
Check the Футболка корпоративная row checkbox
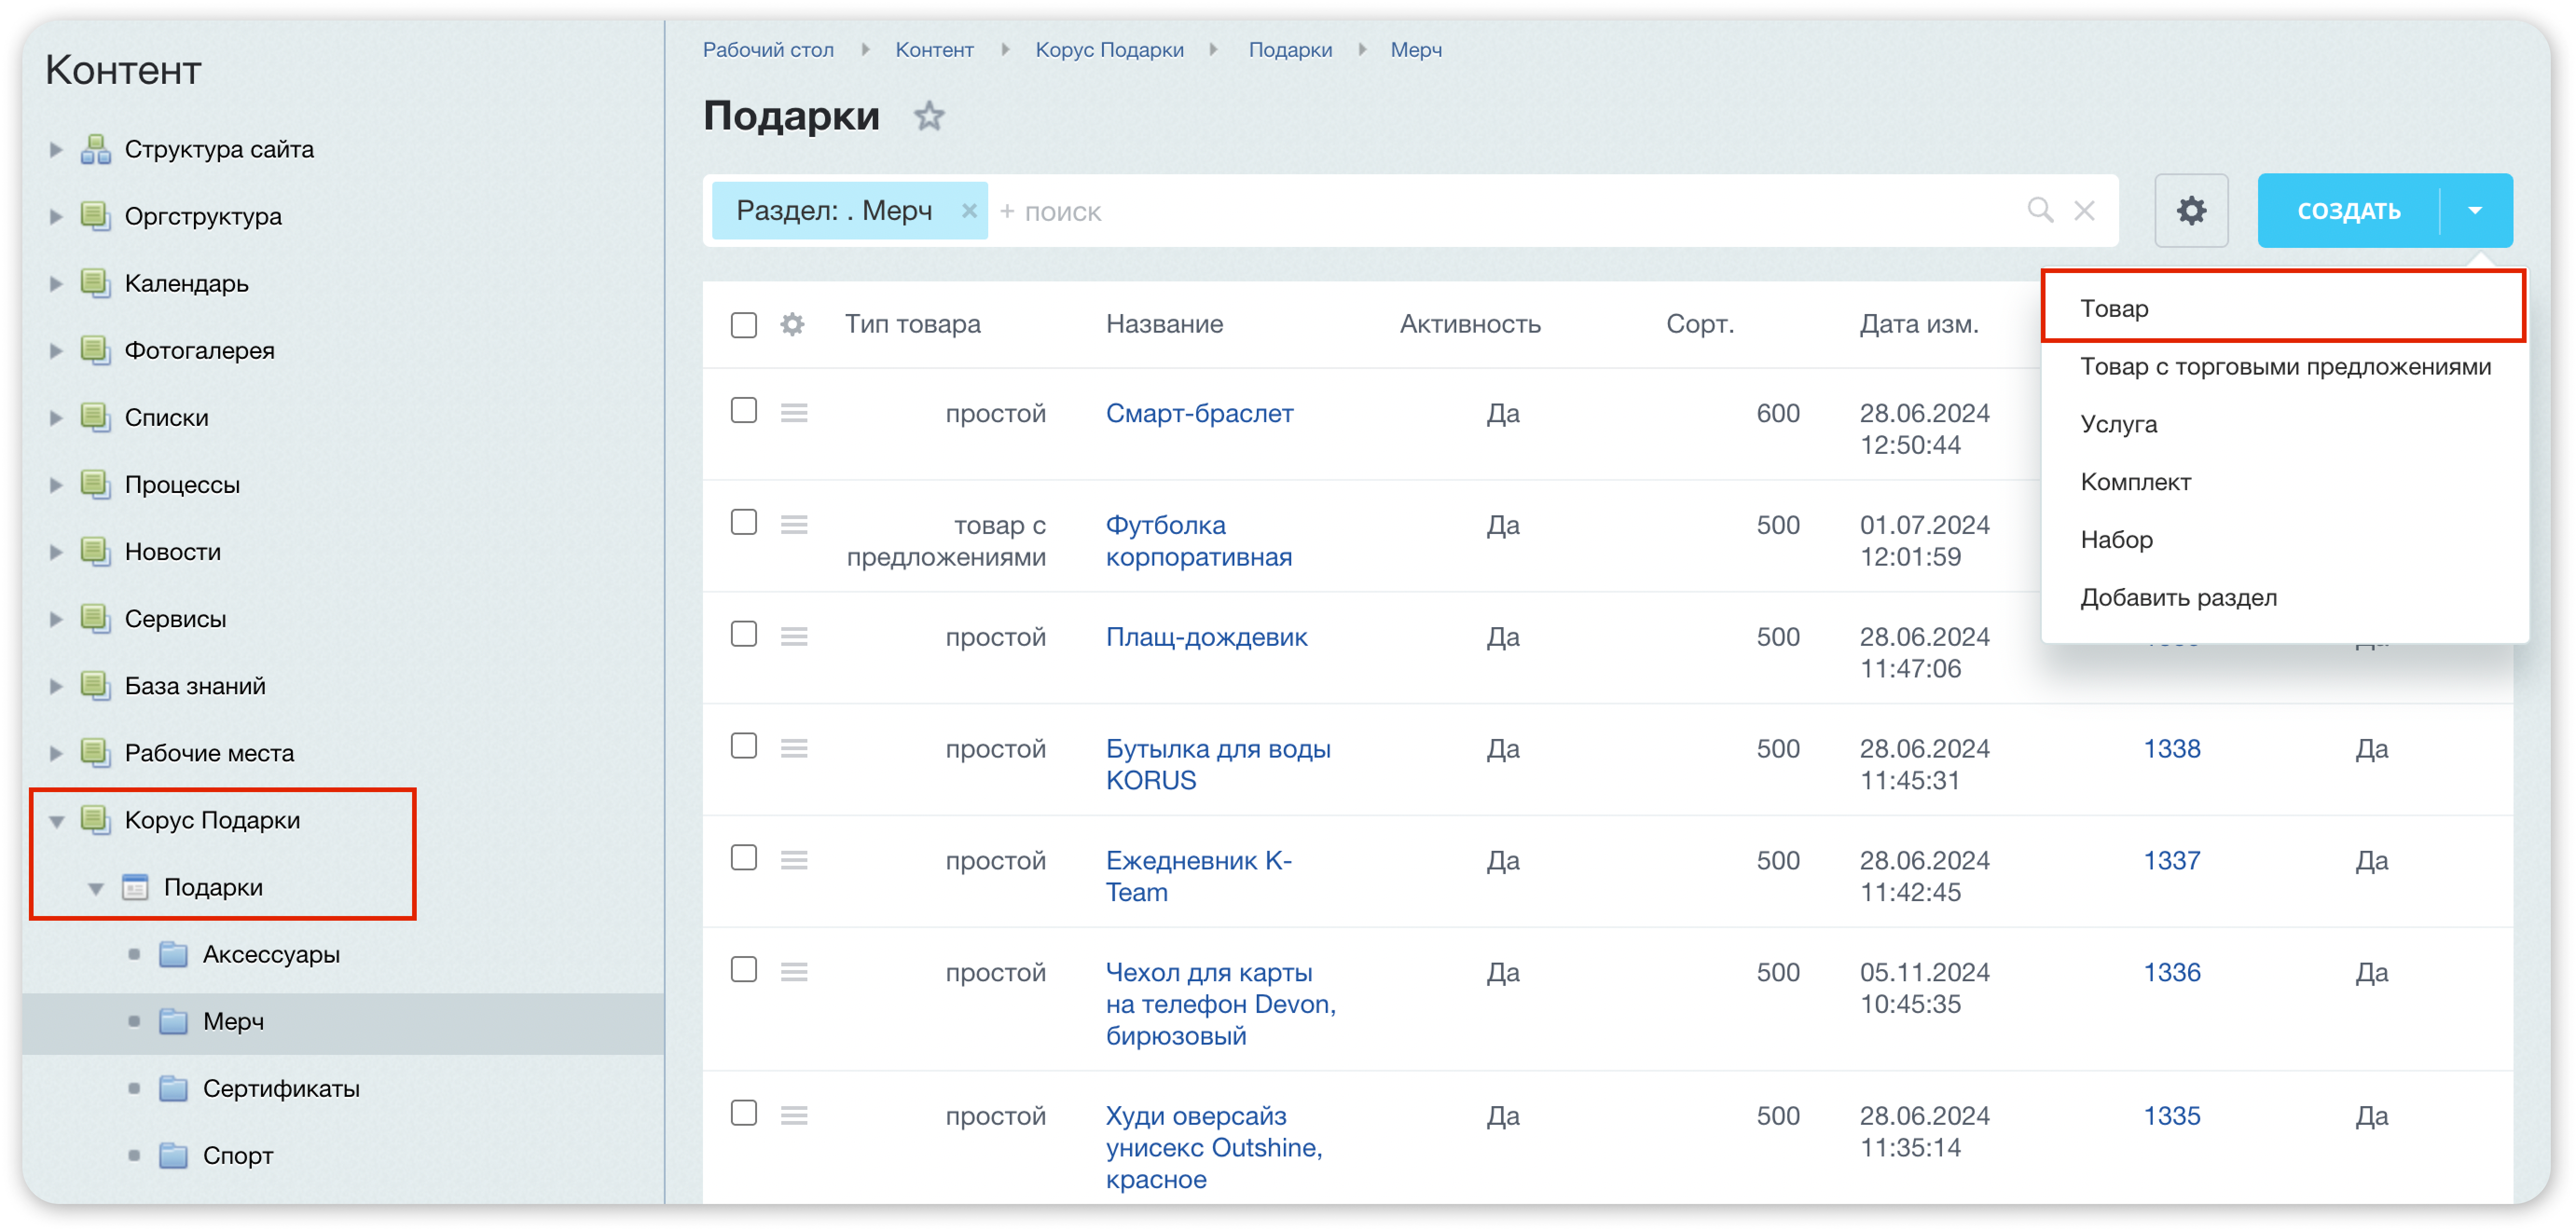click(744, 523)
